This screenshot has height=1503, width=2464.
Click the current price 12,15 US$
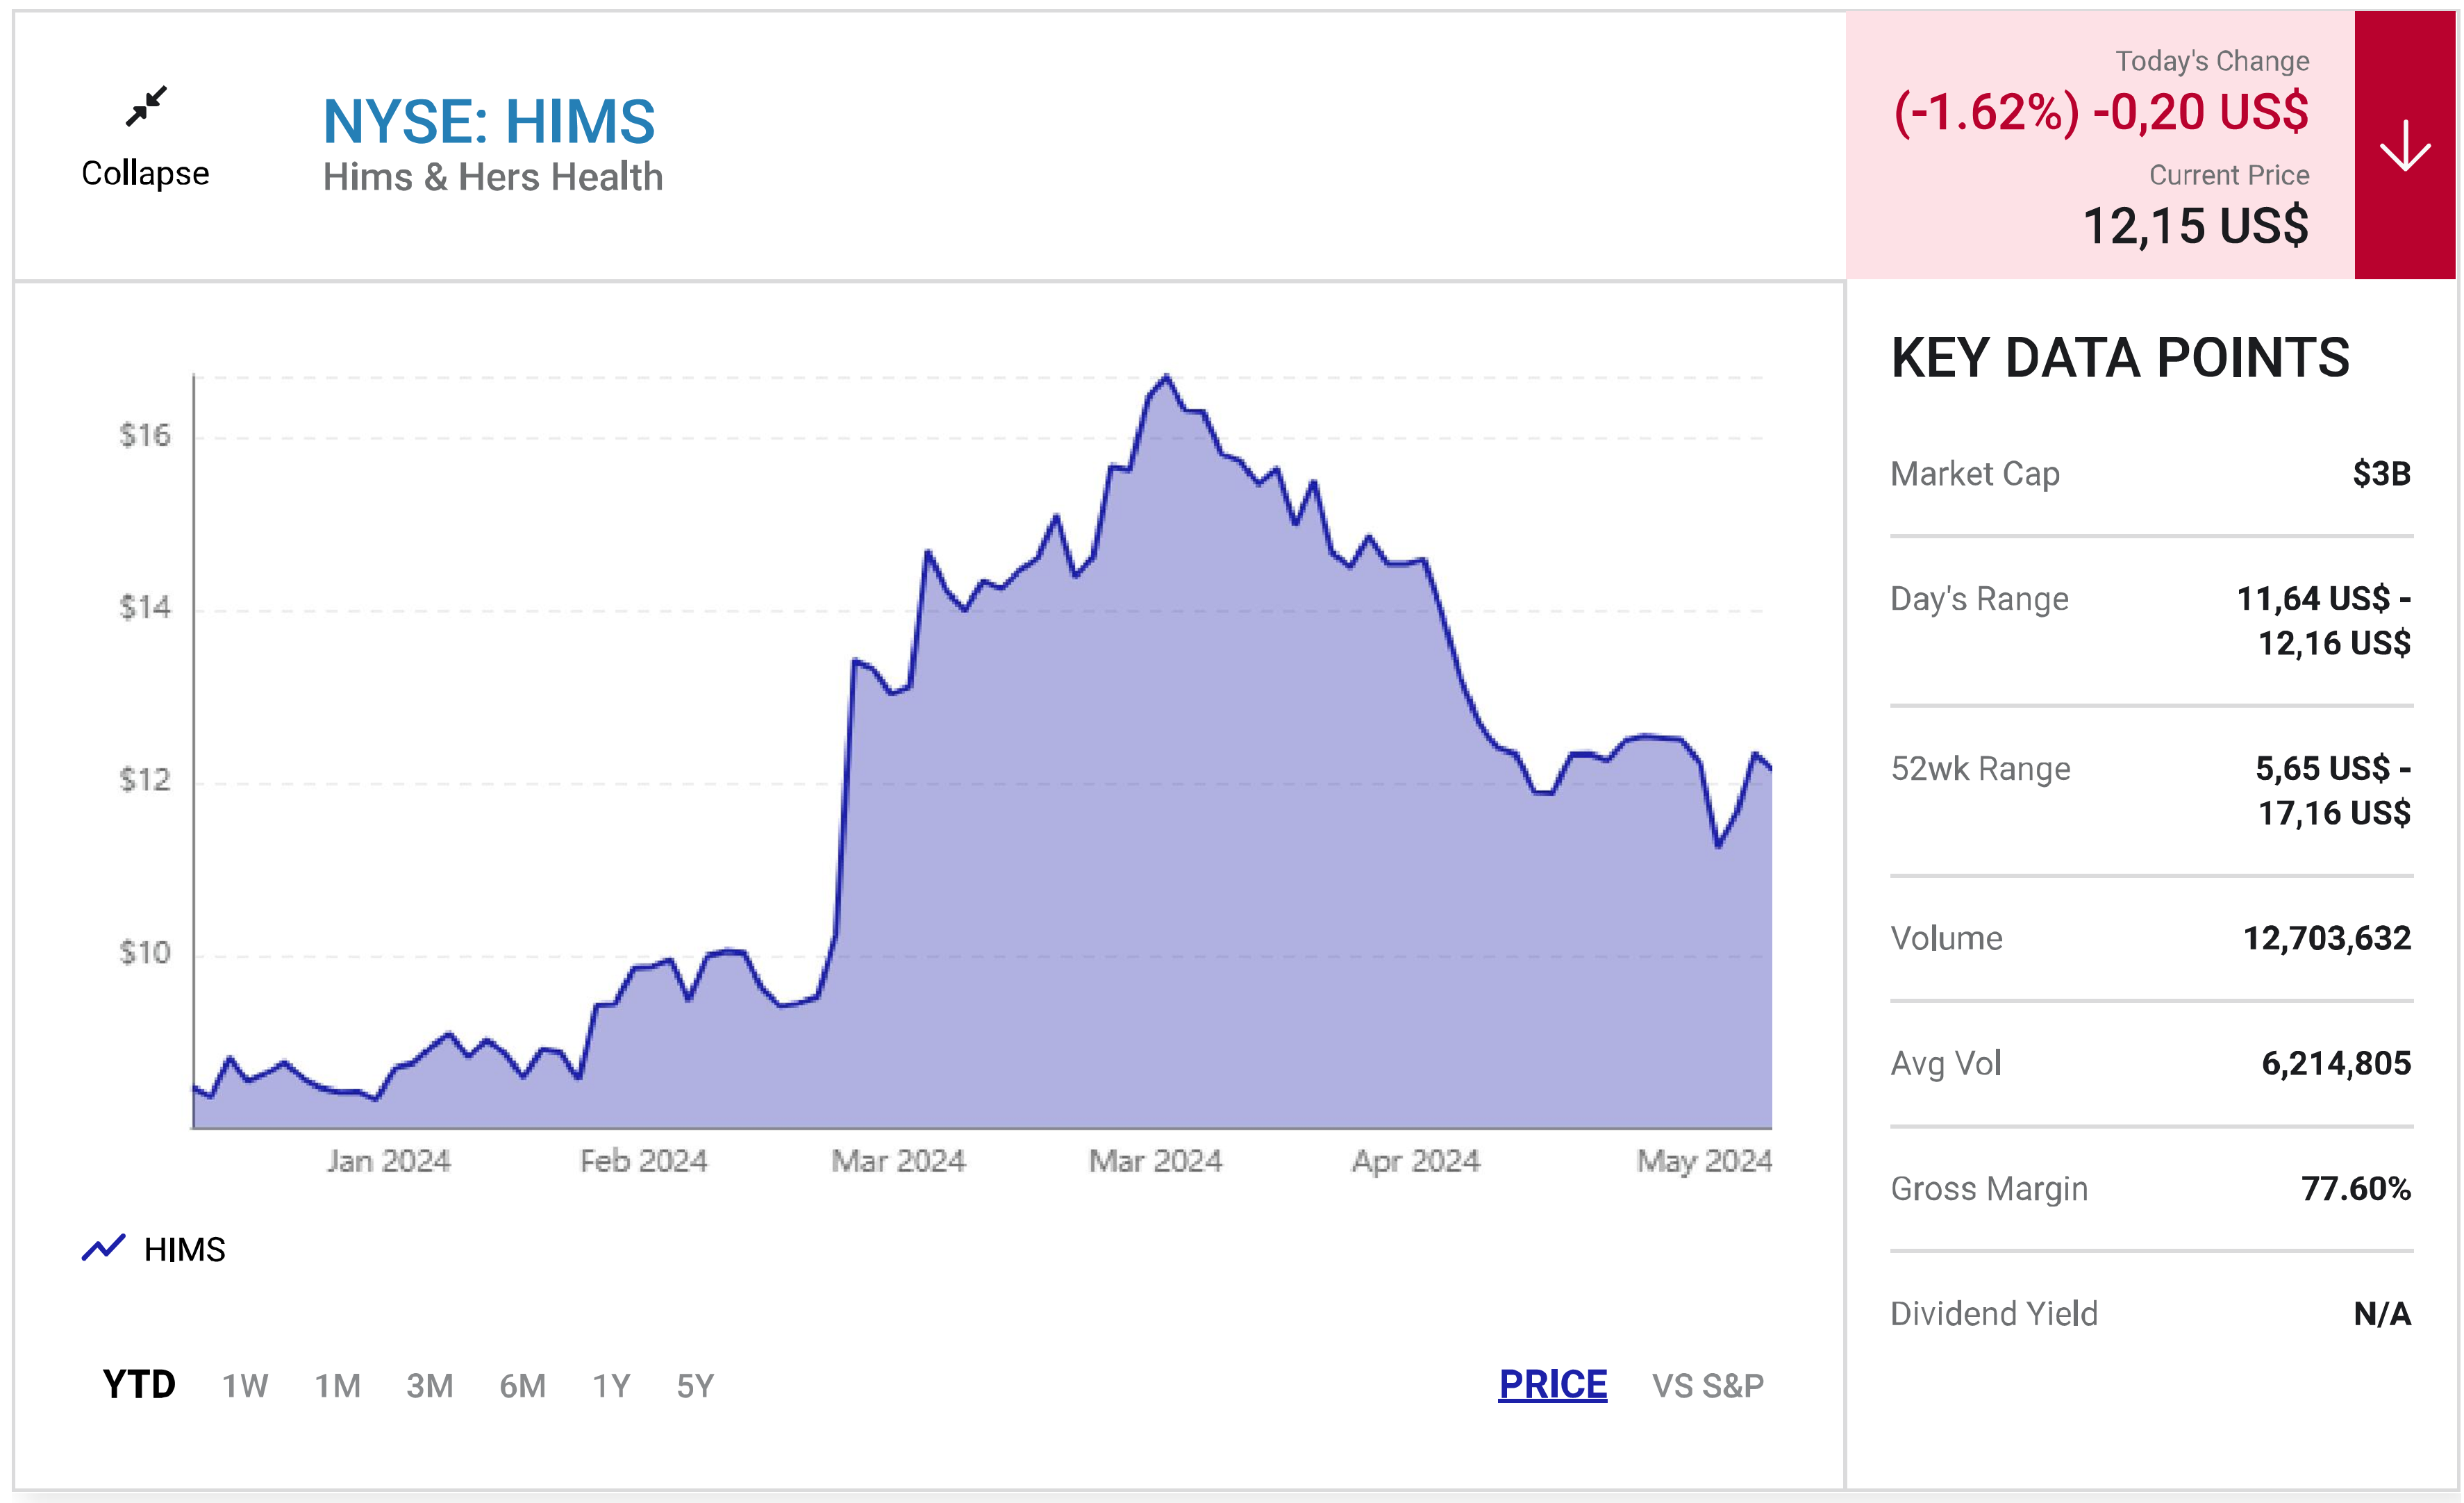pyautogui.click(x=2196, y=226)
